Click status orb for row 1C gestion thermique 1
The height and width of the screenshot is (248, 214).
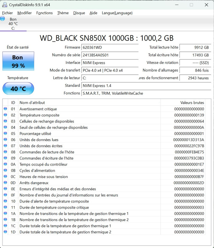5,226
